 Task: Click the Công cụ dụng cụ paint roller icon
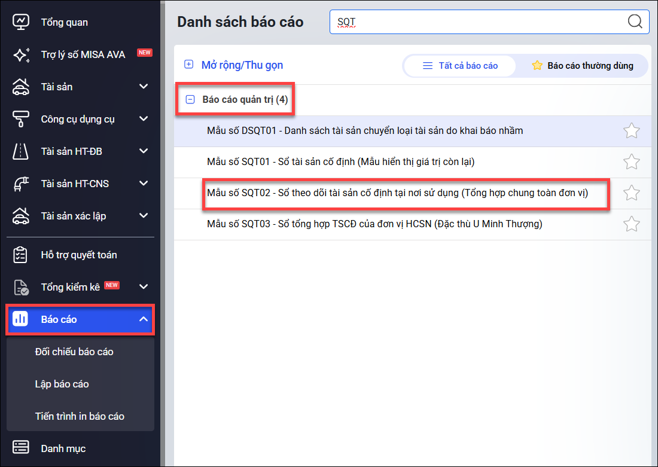21,119
